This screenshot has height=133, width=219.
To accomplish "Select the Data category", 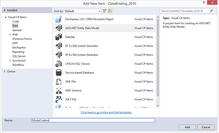I will (x=15, y=26).
